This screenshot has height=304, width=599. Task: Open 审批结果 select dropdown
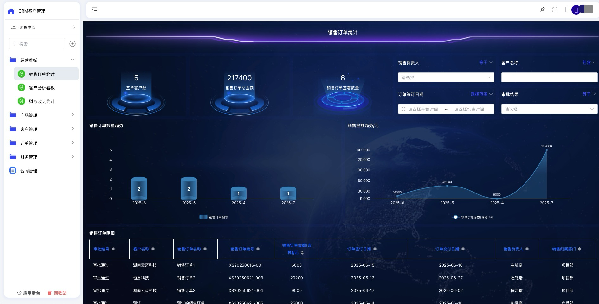click(x=549, y=109)
